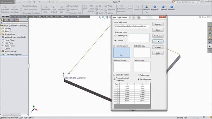Expand the Annotations folder
The height and width of the screenshot is (119, 212).
click(x=1, y=34)
